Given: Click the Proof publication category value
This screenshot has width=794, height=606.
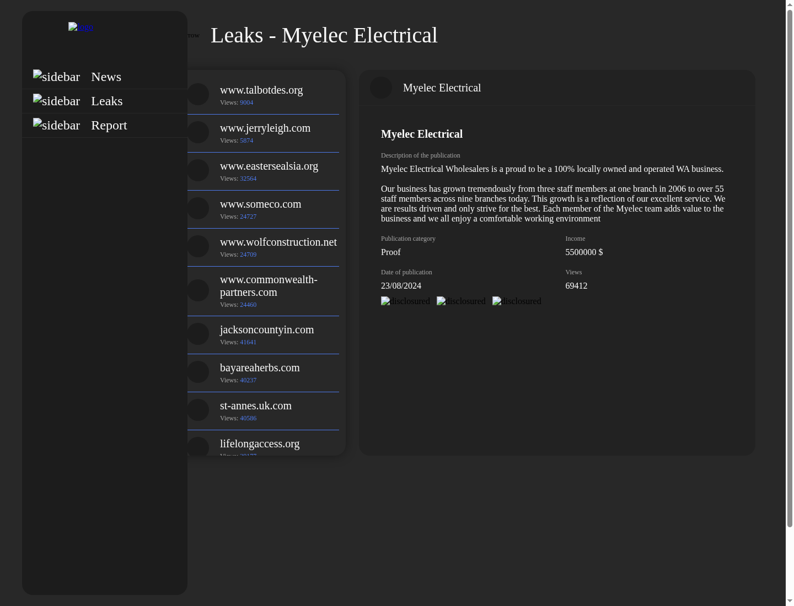Looking at the screenshot, I should 391,252.
